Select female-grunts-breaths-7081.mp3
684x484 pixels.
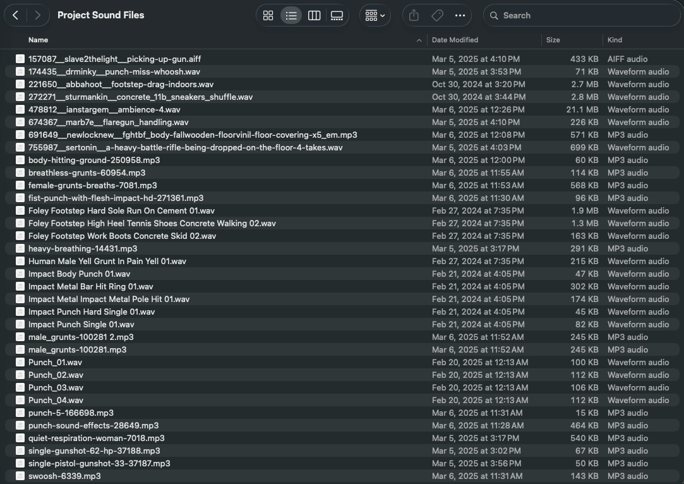pyautogui.click(x=92, y=186)
